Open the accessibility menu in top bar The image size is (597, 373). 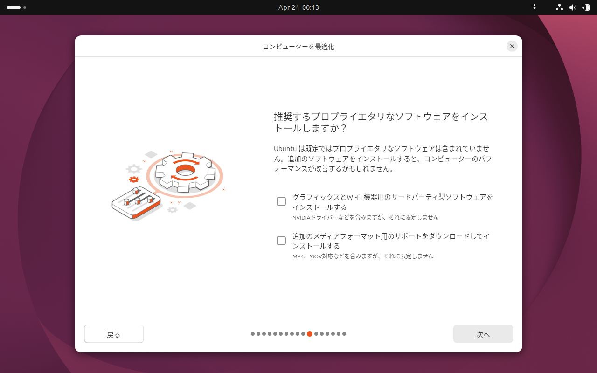tap(535, 7)
